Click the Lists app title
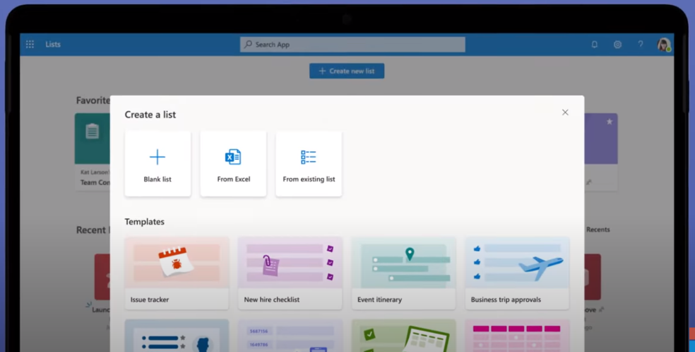Screen dimensions: 695x352 (x=53, y=44)
